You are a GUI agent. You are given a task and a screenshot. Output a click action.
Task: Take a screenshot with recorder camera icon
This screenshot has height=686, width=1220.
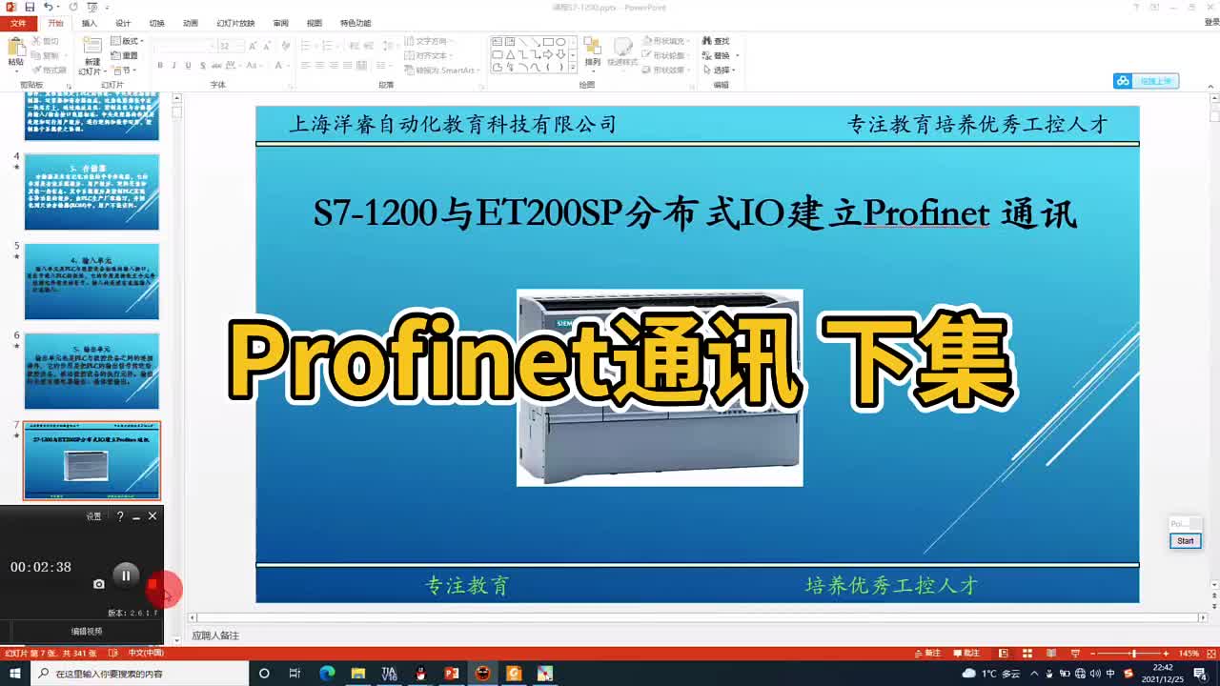pos(98,583)
